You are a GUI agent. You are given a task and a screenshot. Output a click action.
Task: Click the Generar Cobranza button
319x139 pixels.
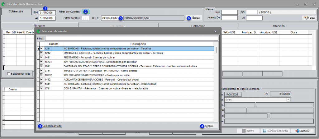275,131
